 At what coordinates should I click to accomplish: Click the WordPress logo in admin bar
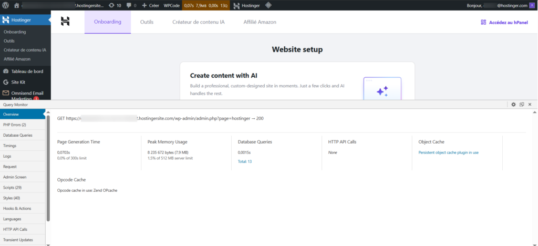[5, 5]
